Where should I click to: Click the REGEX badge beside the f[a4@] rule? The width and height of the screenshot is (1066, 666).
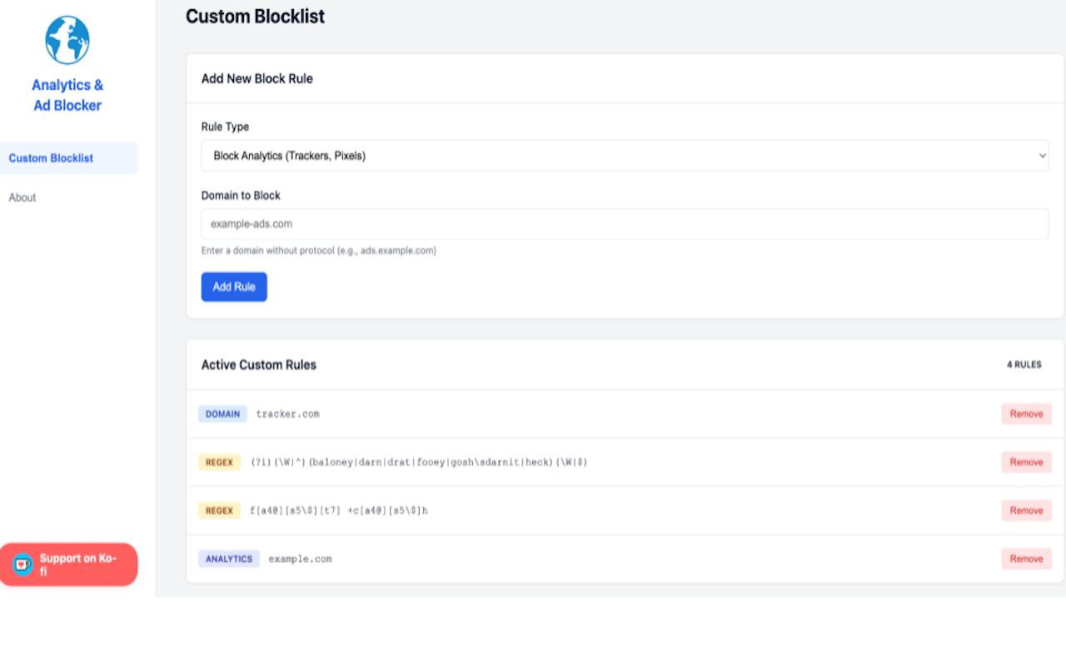(x=219, y=510)
